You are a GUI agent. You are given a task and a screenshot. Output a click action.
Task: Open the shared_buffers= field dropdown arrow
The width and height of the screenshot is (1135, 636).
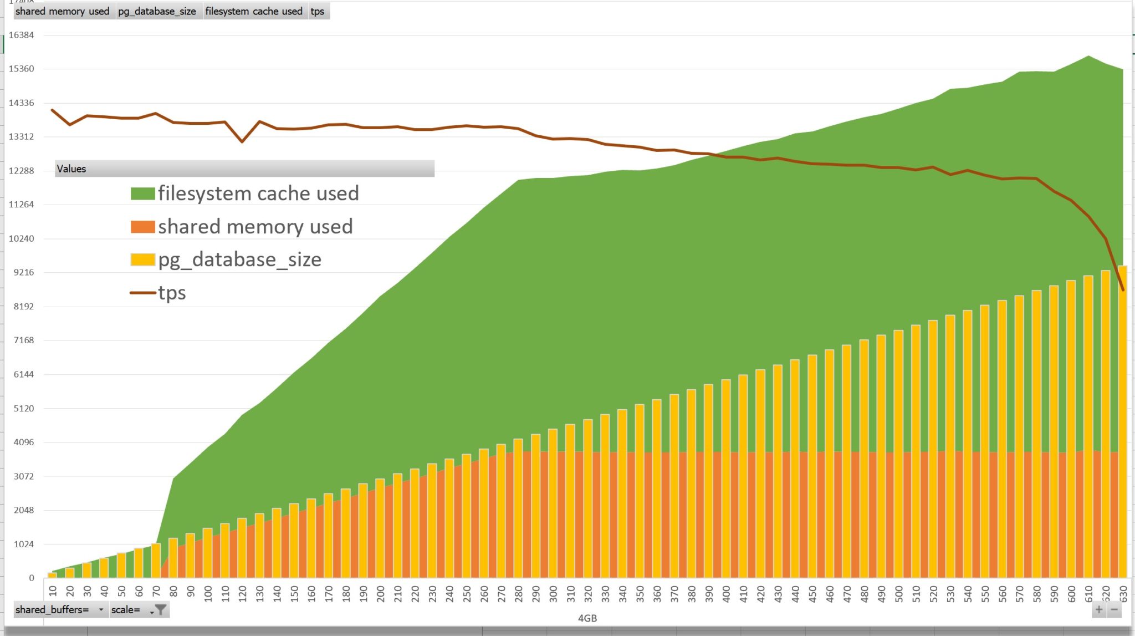(101, 610)
